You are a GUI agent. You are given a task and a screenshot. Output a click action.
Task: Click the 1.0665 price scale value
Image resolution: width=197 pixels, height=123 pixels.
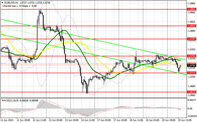[x=192, y=95]
